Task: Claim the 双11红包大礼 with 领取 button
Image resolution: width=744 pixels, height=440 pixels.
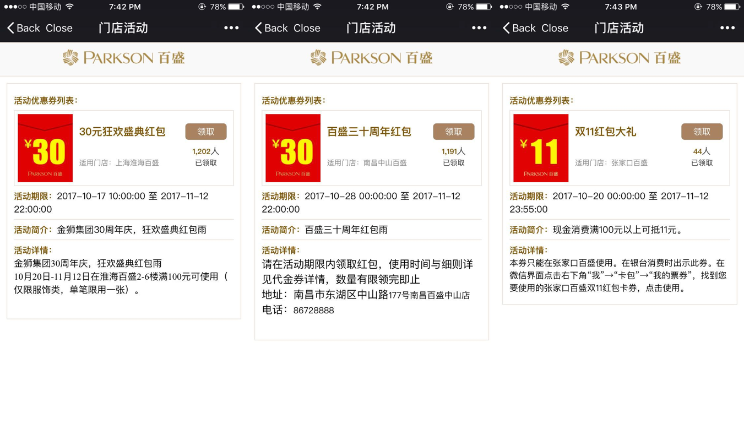Action: tap(702, 132)
